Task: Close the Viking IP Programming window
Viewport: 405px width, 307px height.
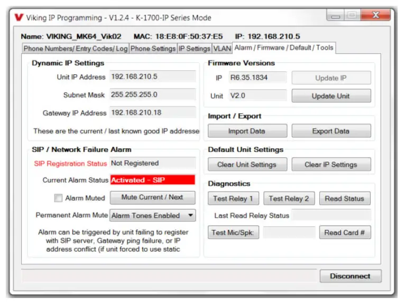Action: 375,15
